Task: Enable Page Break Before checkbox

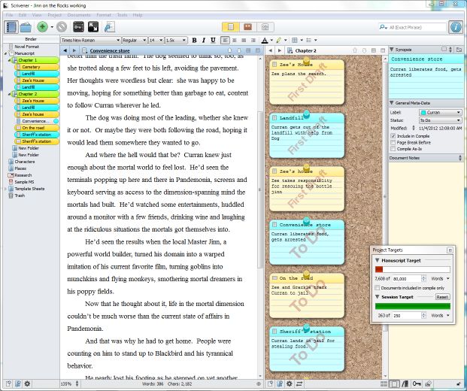Action: point(392,142)
